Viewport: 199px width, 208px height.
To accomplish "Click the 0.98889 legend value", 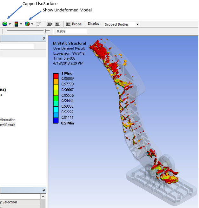I will pos(68,79).
